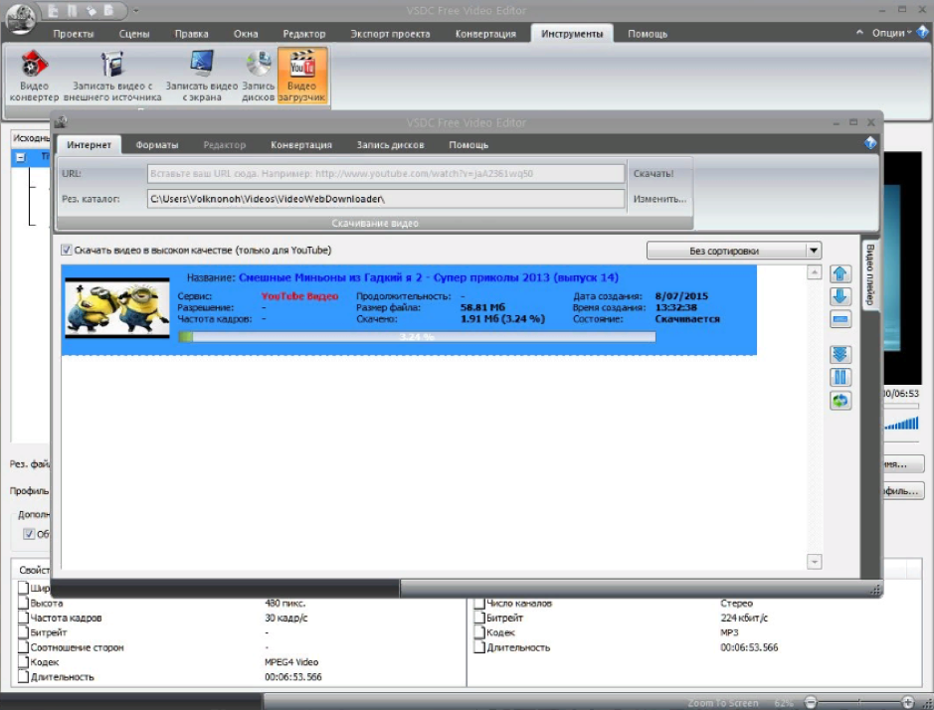The width and height of the screenshot is (934, 710).
Task: Toggle the Соотношение сторон checkbox
Action: point(23,647)
